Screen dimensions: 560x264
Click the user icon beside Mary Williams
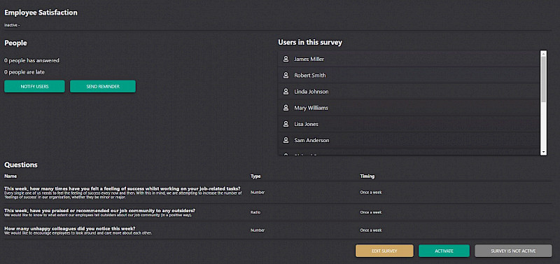(286, 108)
